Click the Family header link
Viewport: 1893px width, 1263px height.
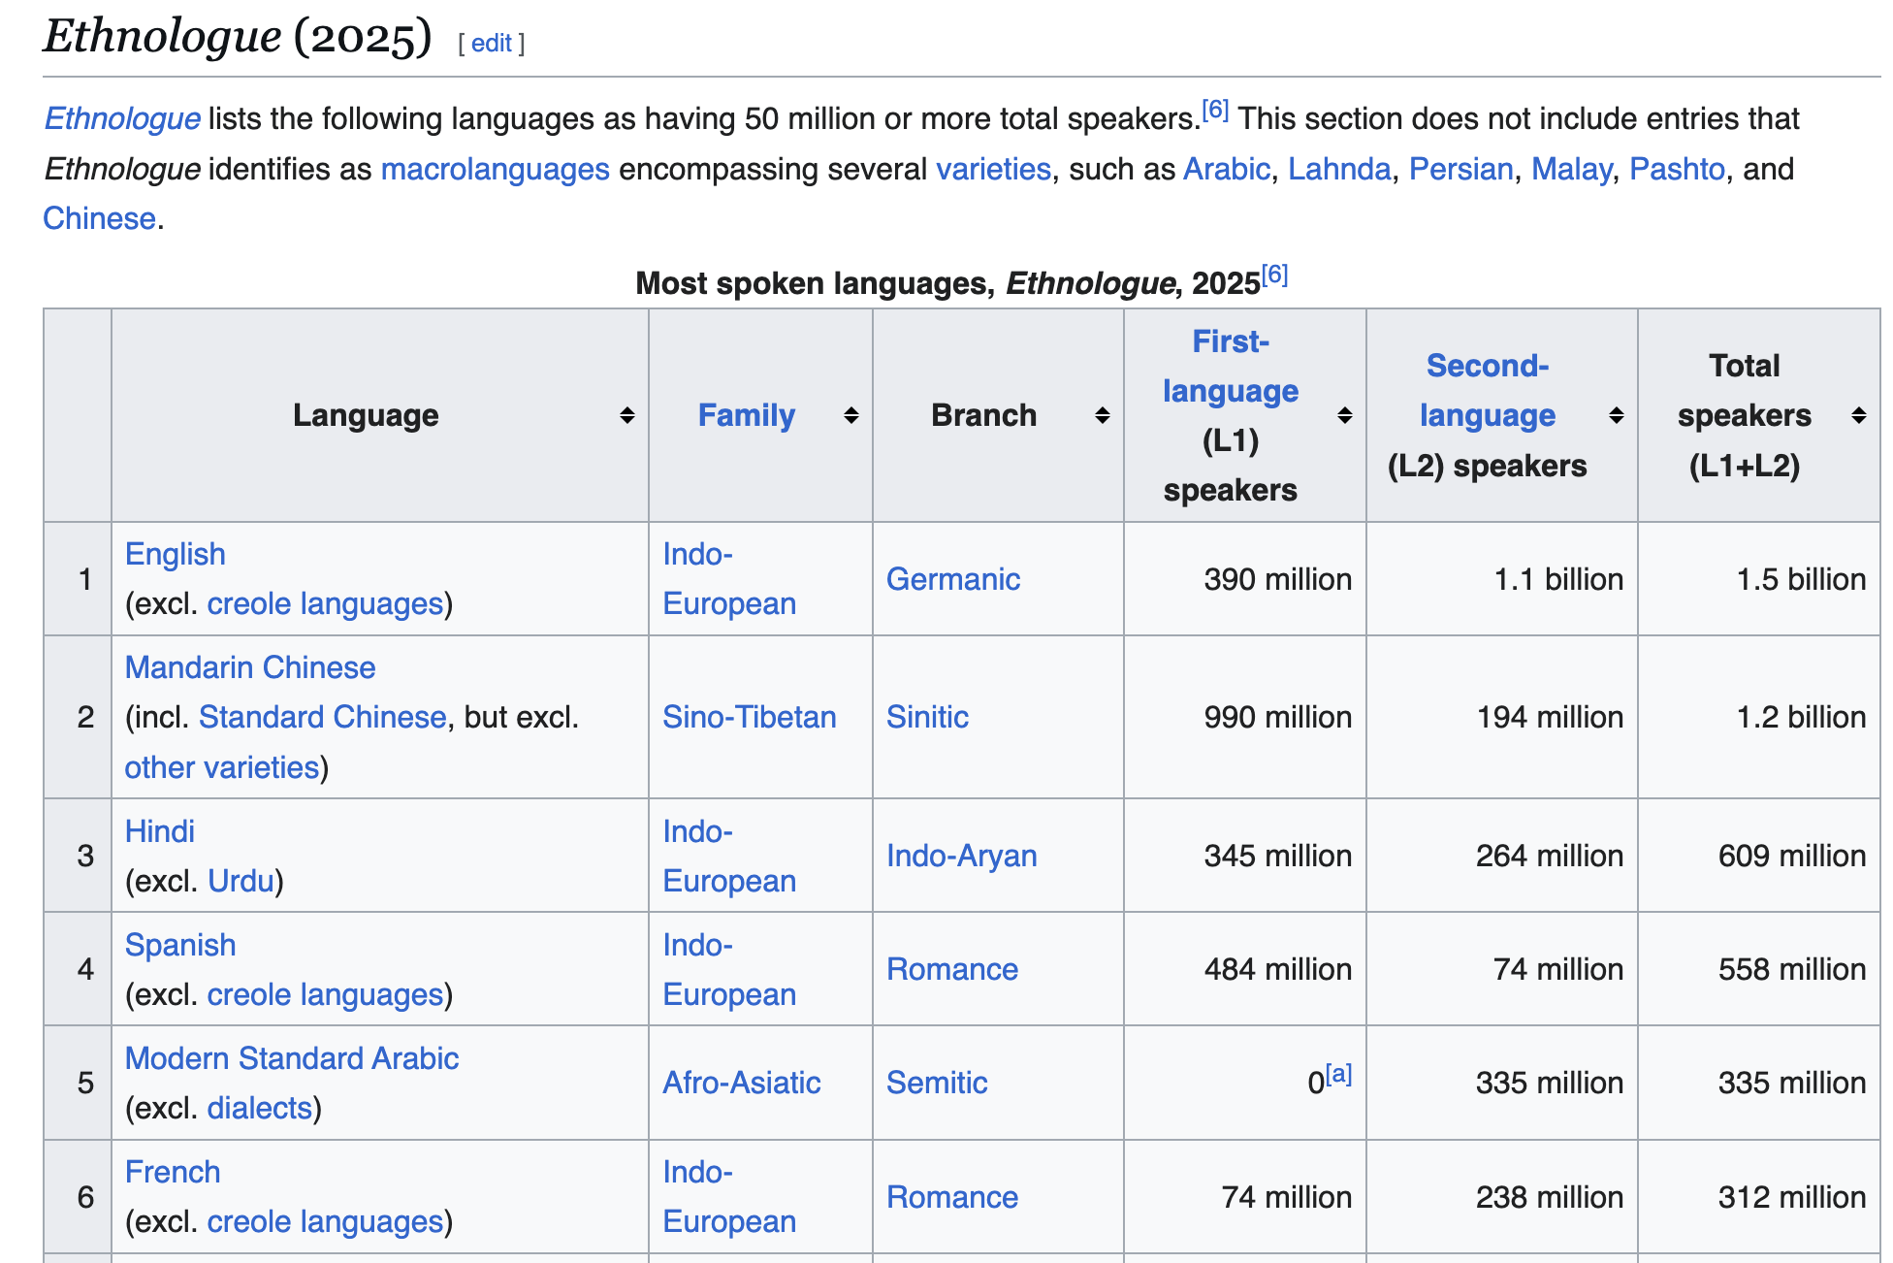coord(746,415)
